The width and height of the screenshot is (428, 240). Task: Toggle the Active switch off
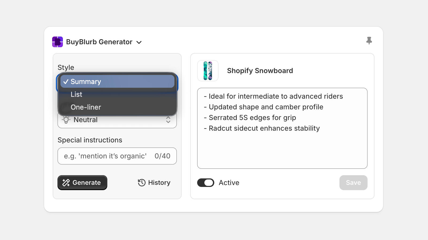click(206, 183)
